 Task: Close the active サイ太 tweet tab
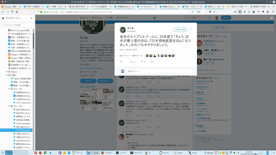[156, 6]
